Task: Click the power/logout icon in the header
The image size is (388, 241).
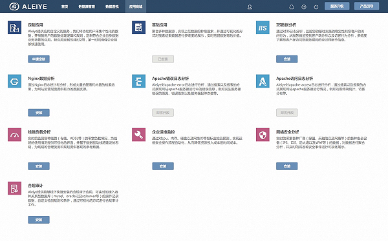Action: 316,7
